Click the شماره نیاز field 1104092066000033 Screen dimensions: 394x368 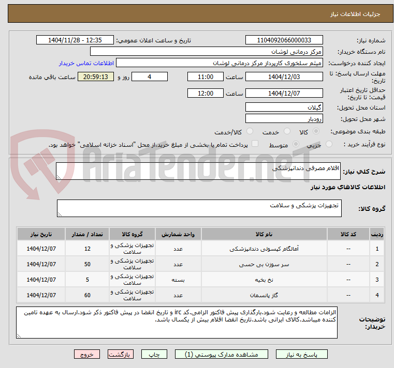[284, 40]
